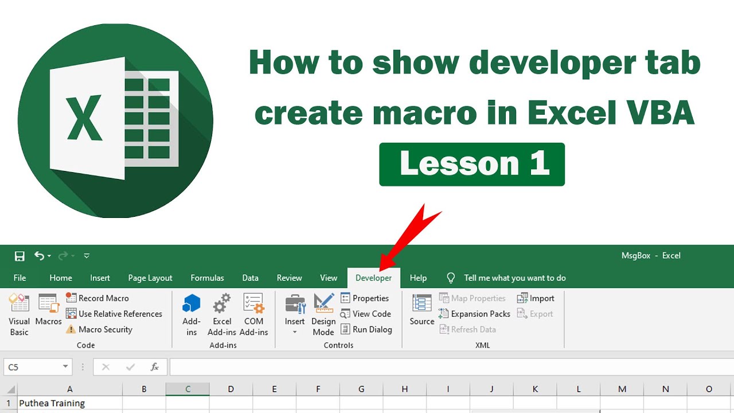The width and height of the screenshot is (734, 413).
Task: Open the File tab
Action: pyautogui.click(x=20, y=278)
